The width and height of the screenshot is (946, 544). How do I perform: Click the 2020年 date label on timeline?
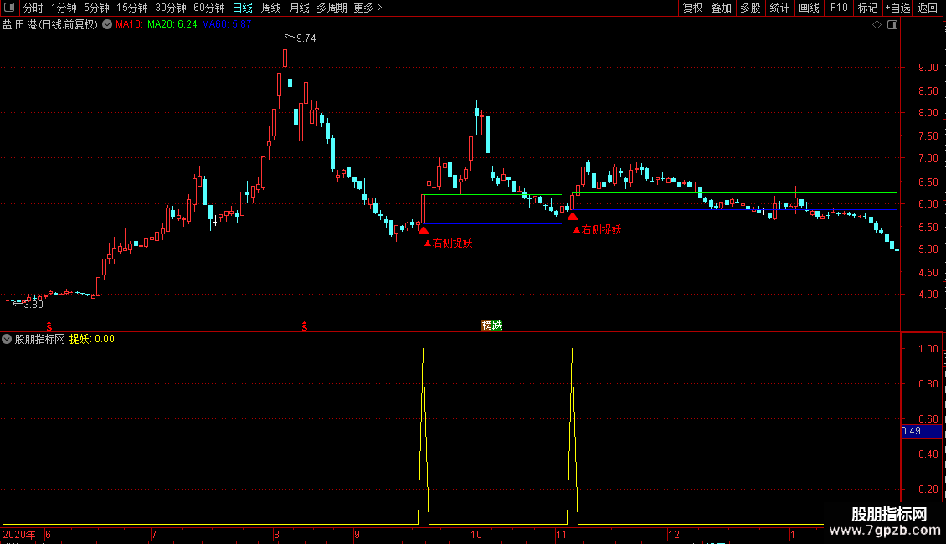coord(19,534)
